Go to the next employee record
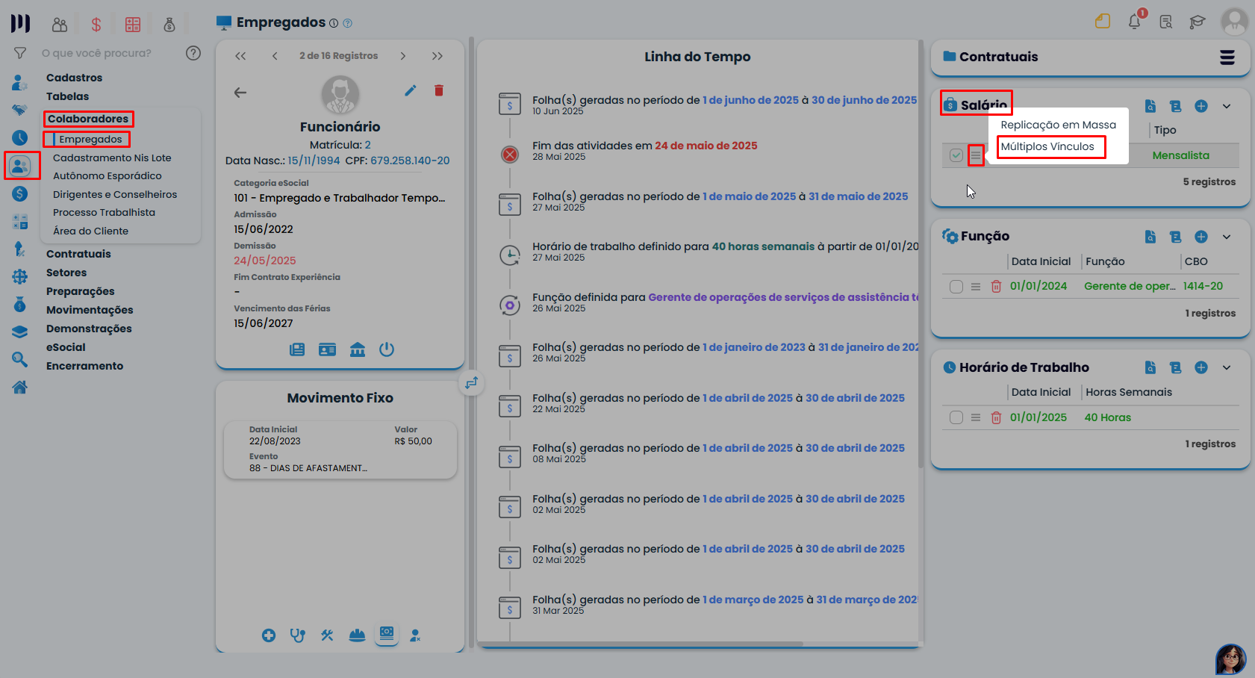 coord(403,56)
